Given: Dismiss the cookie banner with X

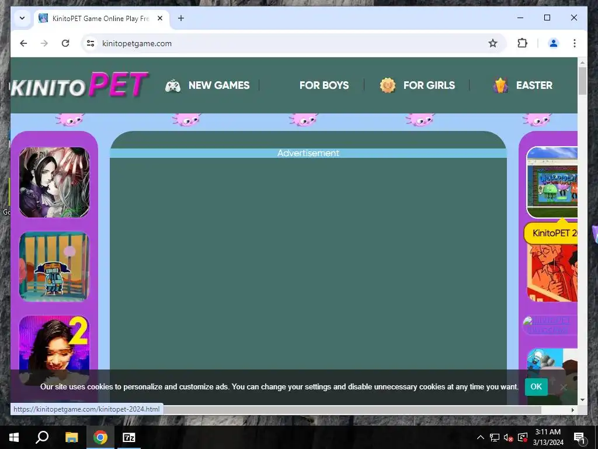Looking at the screenshot, I should pyautogui.click(x=564, y=387).
